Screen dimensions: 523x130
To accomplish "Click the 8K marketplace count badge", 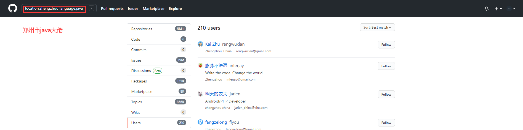I will (x=182, y=91).
